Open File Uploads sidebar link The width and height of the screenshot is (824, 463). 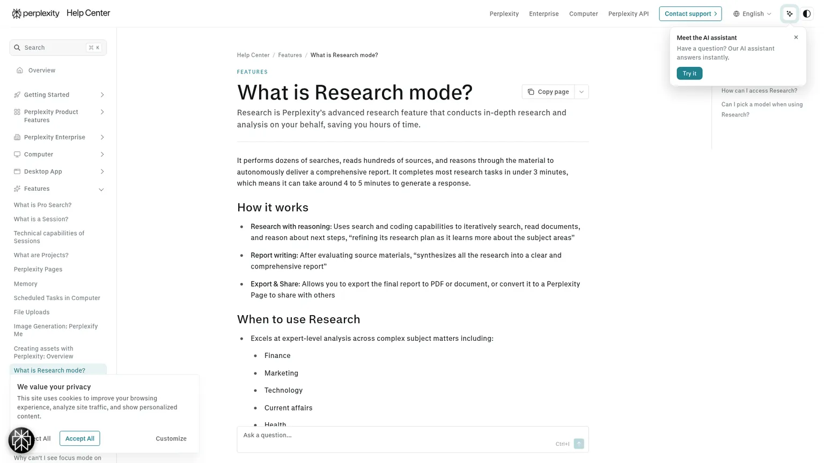pos(32,312)
